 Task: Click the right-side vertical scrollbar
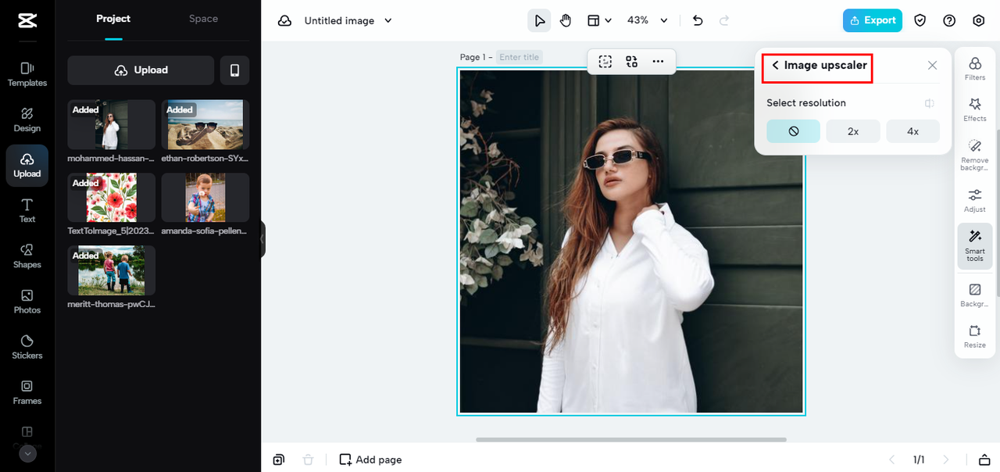click(997, 213)
